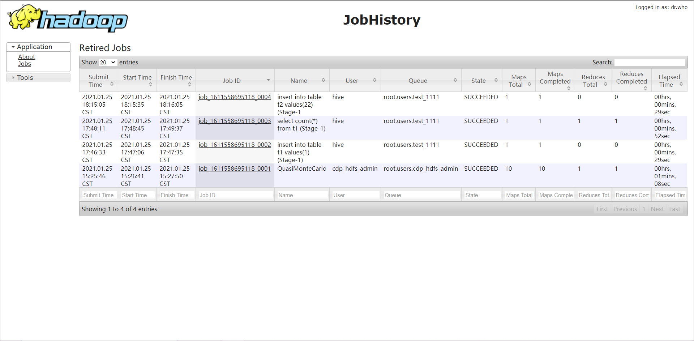Sort by Queue column arrows

455,80
